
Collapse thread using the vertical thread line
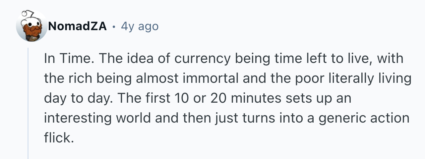click(x=28, y=103)
